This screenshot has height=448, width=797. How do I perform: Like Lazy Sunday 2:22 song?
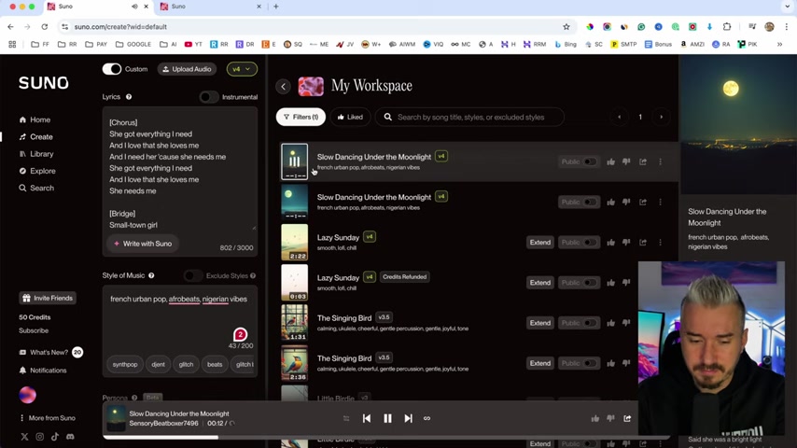(x=610, y=242)
